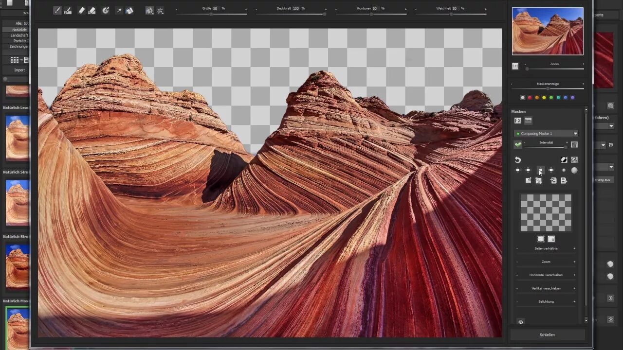Click the export mask document icon
The width and height of the screenshot is (623, 350).
(x=564, y=180)
